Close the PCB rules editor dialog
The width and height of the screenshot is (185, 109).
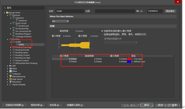coord(178,2)
